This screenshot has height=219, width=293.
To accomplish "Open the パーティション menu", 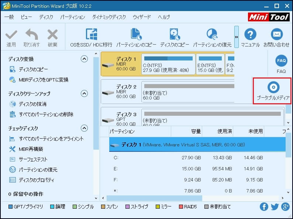I will pyautogui.click(x=73, y=17).
